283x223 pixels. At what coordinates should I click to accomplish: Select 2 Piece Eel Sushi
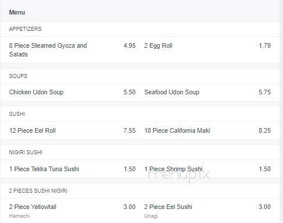(x=168, y=207)
